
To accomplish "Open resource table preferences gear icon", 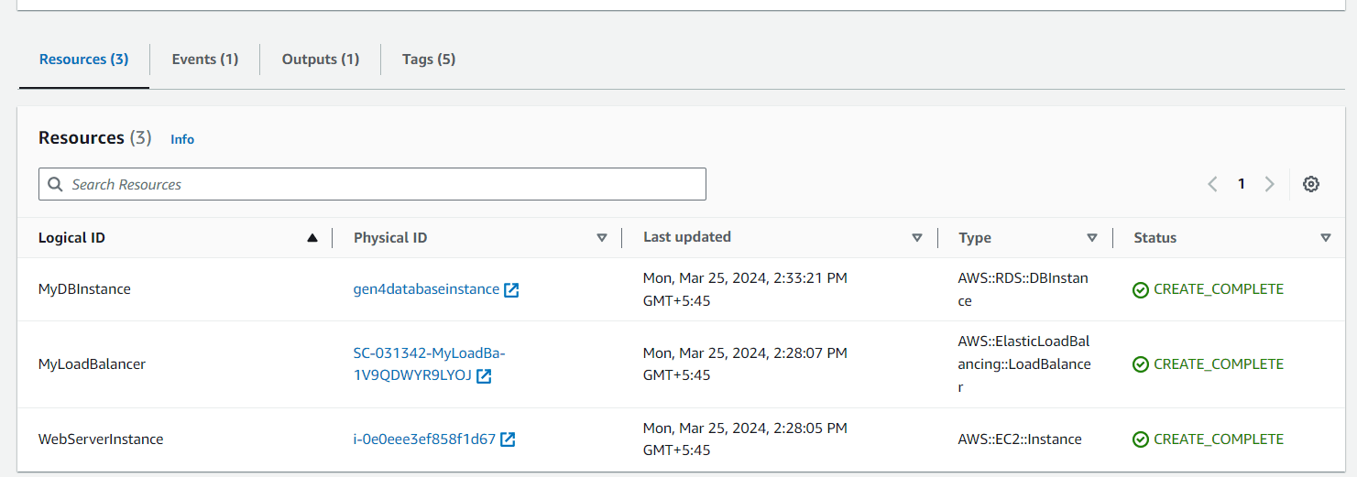I will (1311, 184).
